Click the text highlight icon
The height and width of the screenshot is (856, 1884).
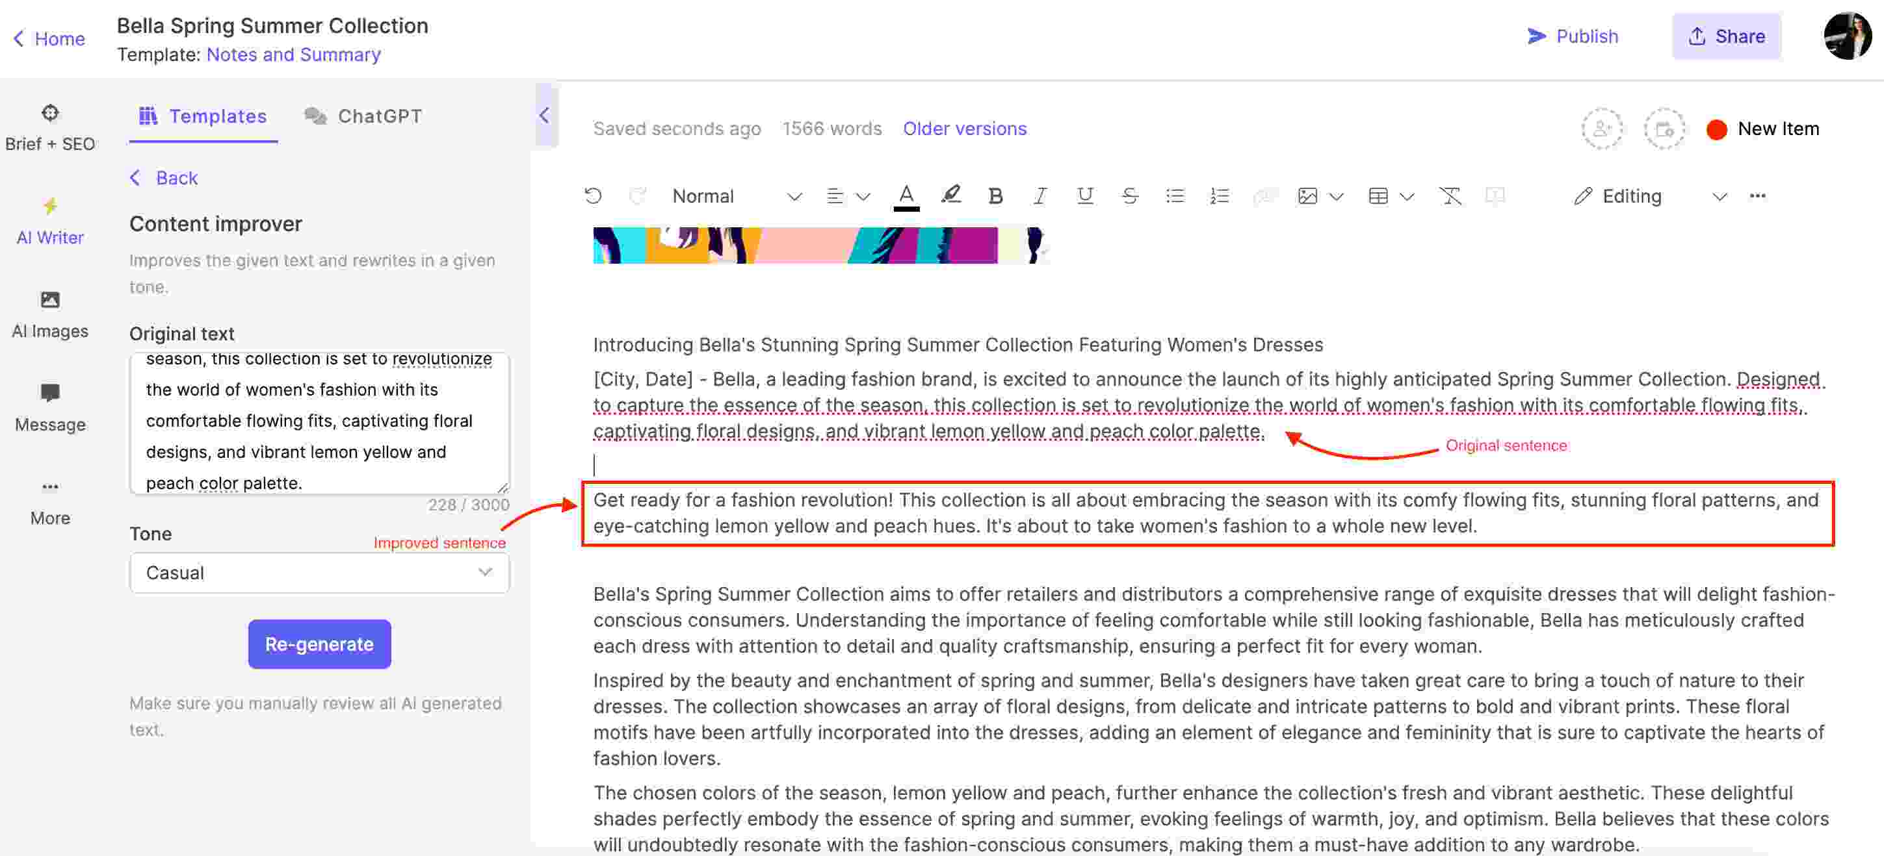949,194
